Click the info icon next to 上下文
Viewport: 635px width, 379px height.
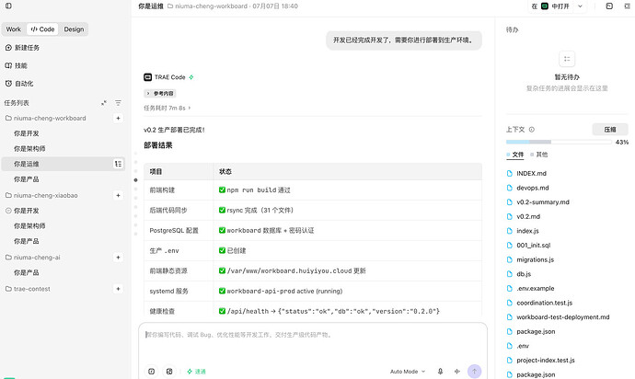pyautogui.click(x=532, y=130)
